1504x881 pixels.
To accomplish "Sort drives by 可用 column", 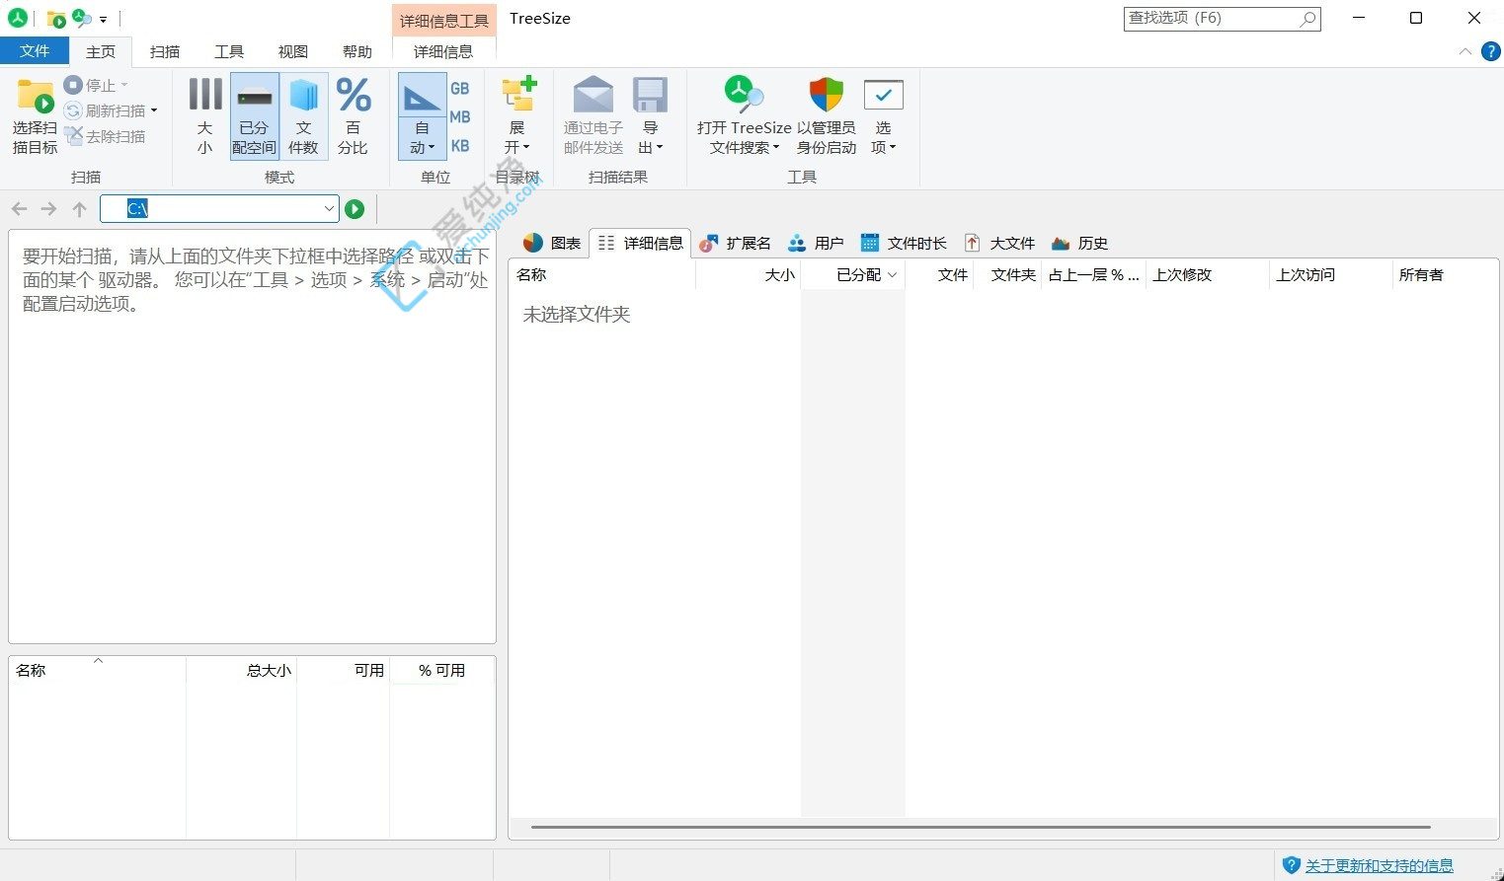I will tap(343, 670).
